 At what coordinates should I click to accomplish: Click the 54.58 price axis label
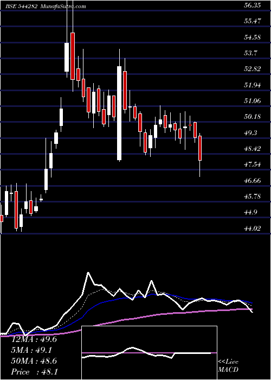coord(252,37)
